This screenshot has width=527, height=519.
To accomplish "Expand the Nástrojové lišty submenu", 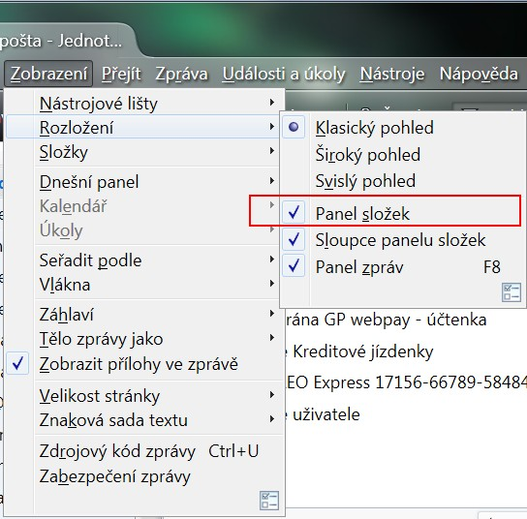I will pyautogui.click(x=144, y=103).
